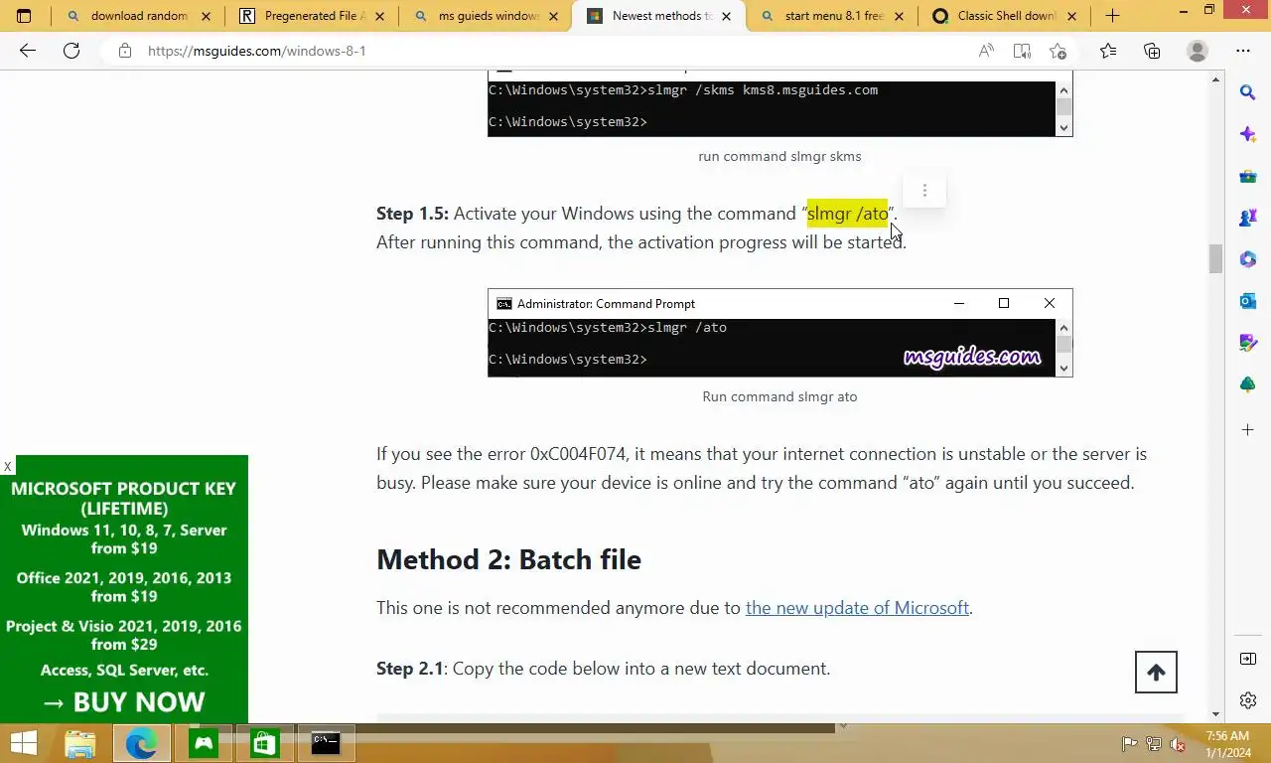Screen dimensions: 1271x763
Task: Open the sidebar settings gear
Action: click(1248, 700)
